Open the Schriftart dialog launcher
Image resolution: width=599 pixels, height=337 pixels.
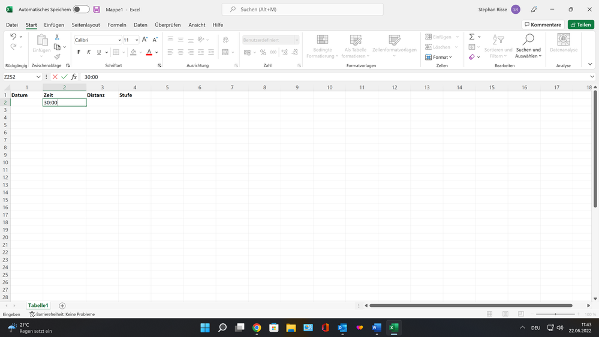click(159, 66)
